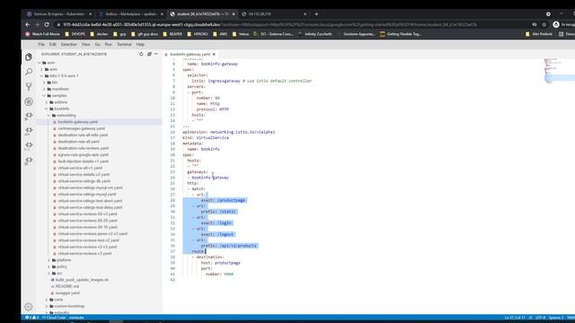Open virtual-service-all-v1.yaml file
575x323 pixels.
click(80, 168)
